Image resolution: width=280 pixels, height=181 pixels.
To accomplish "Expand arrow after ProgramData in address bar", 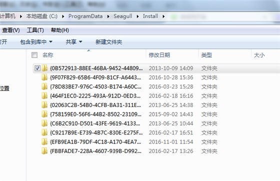I will [x=108, y=16].
